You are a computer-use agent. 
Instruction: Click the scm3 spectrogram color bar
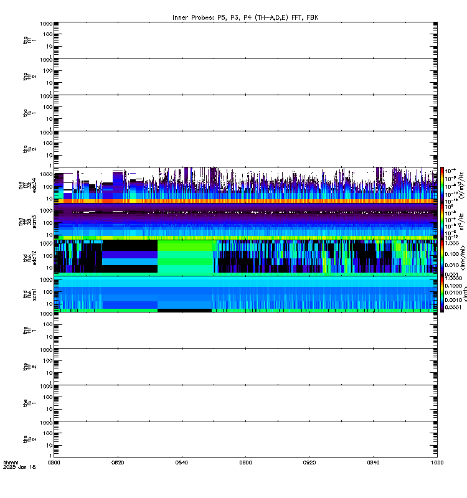coord(442,222)
